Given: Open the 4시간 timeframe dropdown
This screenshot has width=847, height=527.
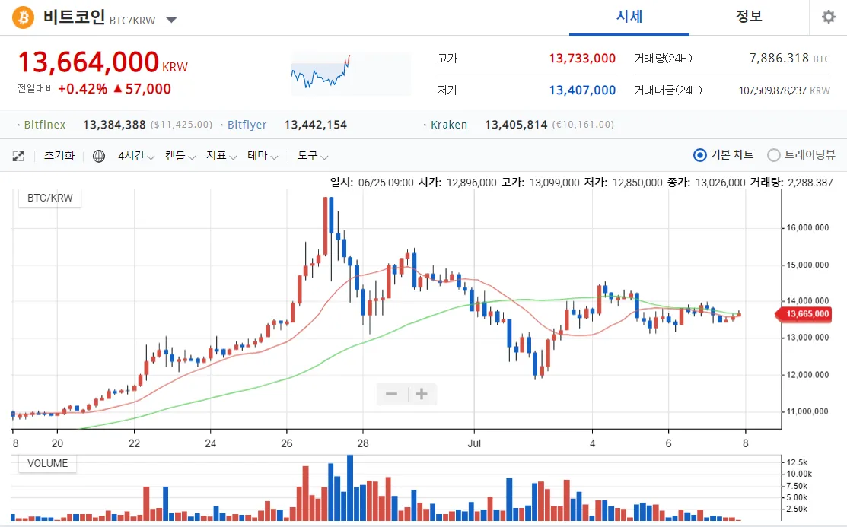Looking at the screenshot, I should [x=135, y=155].
